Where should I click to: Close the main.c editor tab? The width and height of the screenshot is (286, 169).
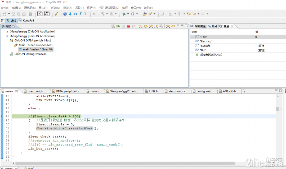click(17, 91)
